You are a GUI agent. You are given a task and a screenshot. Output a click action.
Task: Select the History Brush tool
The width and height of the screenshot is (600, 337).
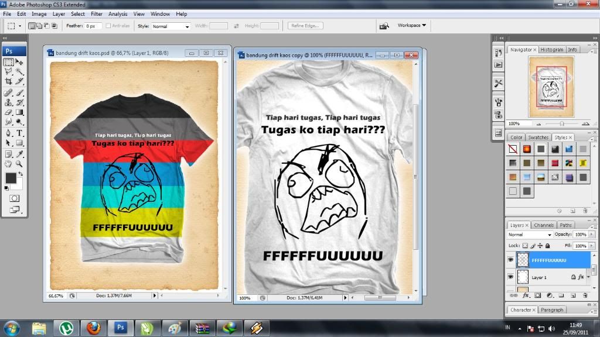tap(19, 102)
